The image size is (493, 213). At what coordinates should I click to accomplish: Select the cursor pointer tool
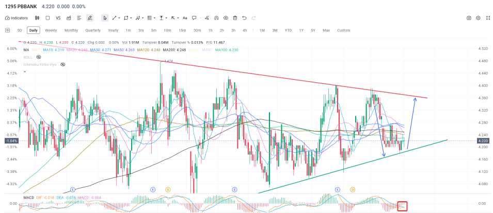pos(105,17)
